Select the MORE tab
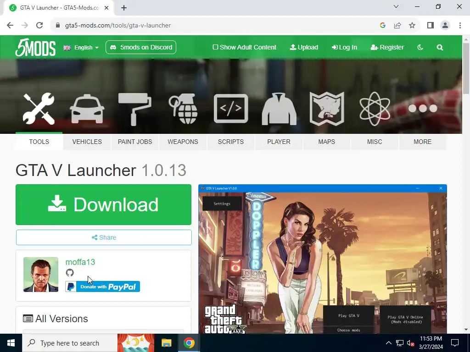 423,142
